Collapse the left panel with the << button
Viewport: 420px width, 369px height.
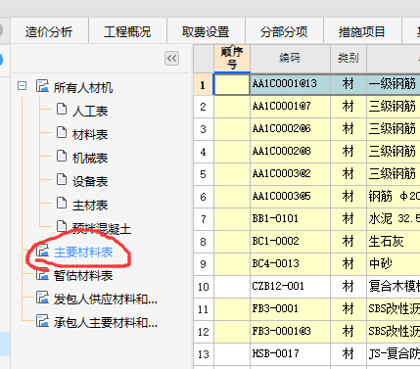coord(171,59)
